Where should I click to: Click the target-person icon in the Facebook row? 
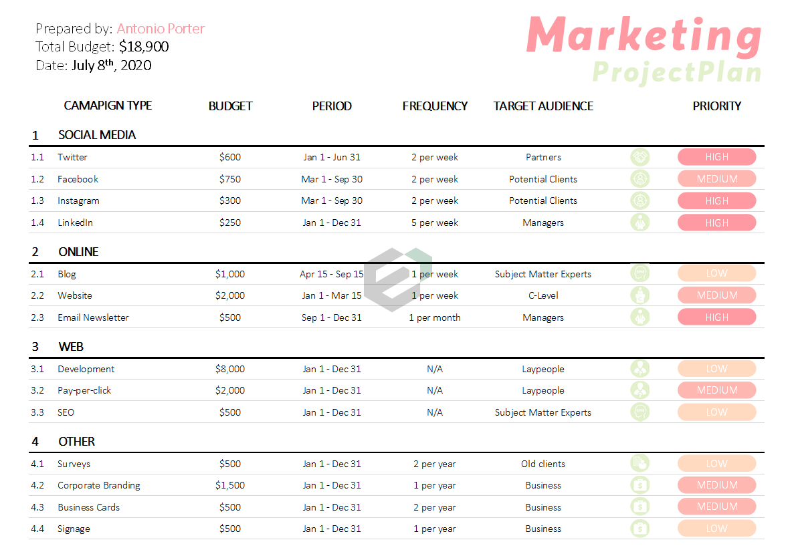(640, 179)
